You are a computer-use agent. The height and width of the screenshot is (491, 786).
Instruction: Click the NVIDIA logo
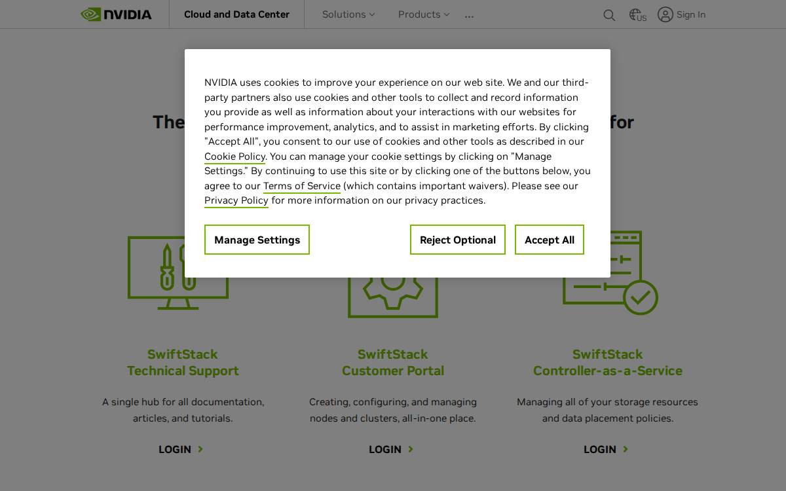[x=116, y=14]
